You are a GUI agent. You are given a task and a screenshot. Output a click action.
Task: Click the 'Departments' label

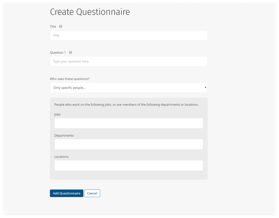[64, 135]
